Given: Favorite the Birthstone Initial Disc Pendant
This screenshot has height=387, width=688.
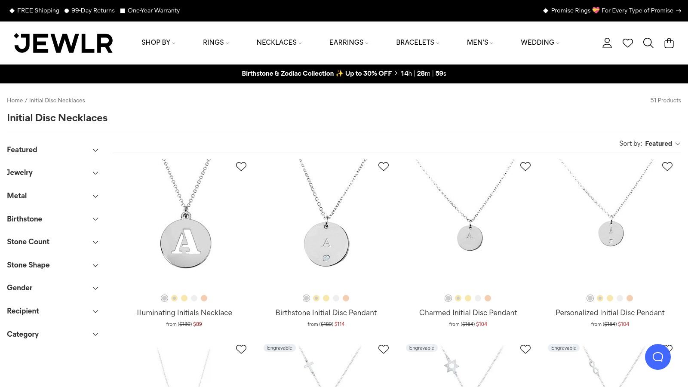Looking at the screenshot, I should coord(384,166).
